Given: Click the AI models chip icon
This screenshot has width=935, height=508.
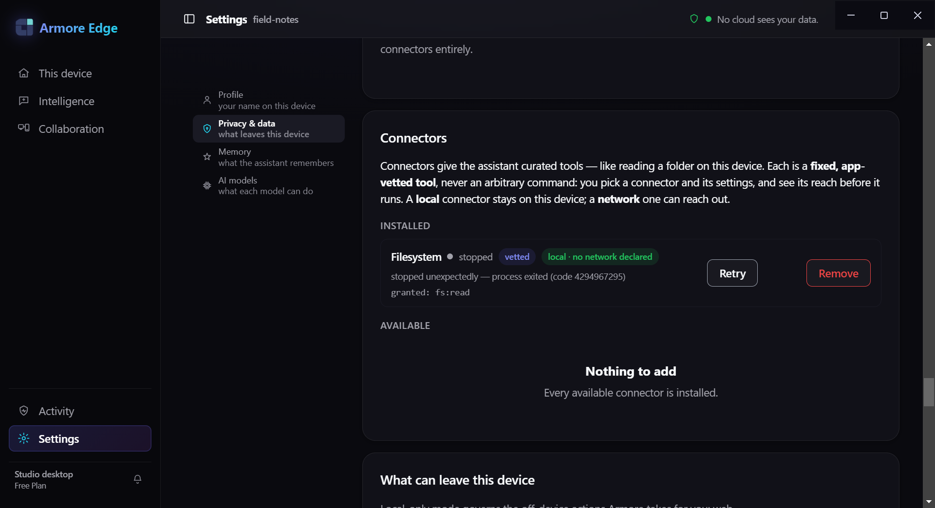Looking at the screenshot, I should coord(207,185).
